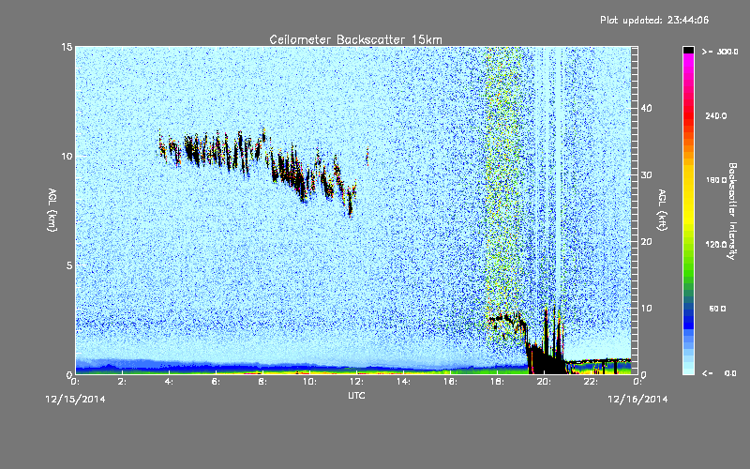Click the colorbar value 60.0
The width and height of the screenshot is (750, 469).
pos(717,309)
